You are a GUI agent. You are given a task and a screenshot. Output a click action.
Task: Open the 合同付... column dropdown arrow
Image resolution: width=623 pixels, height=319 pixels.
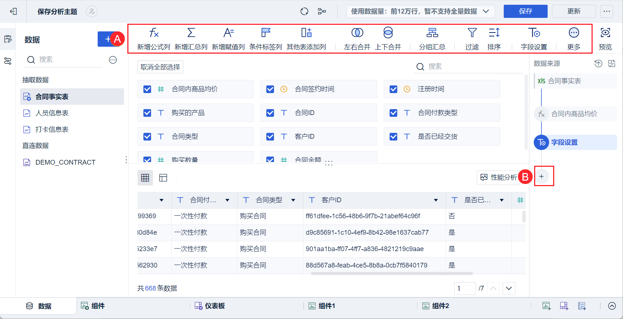coord(227,200)
